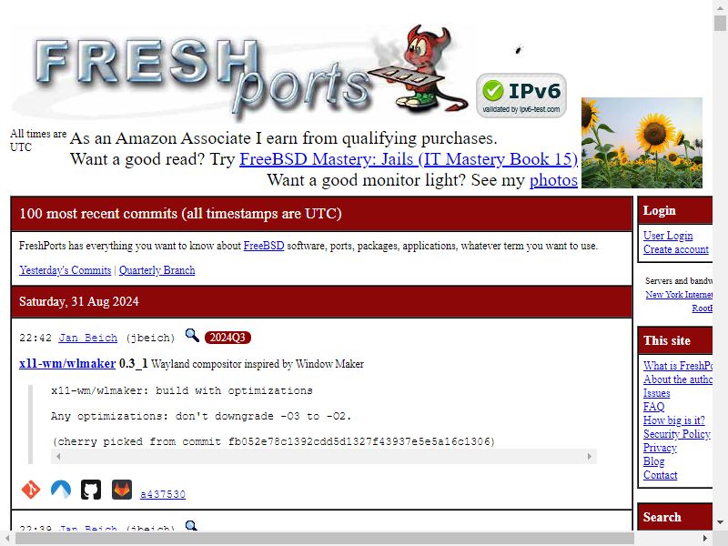
Task: Select the 2024Q3 branch badge
Action: (x=227, y=338)
